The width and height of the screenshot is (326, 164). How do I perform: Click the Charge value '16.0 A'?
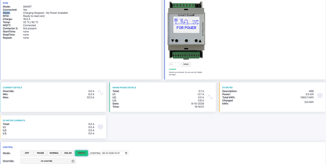(26, 19)
